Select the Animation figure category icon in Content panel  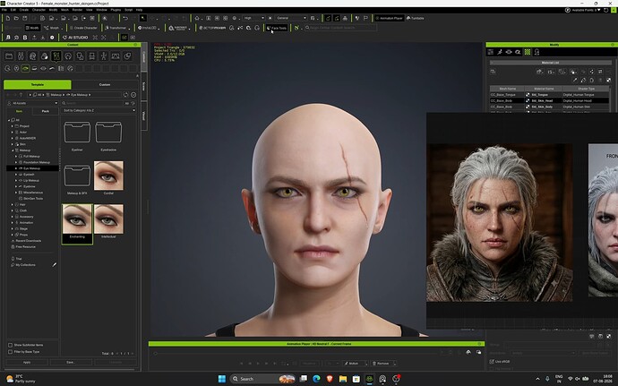[x=104, y=56]
